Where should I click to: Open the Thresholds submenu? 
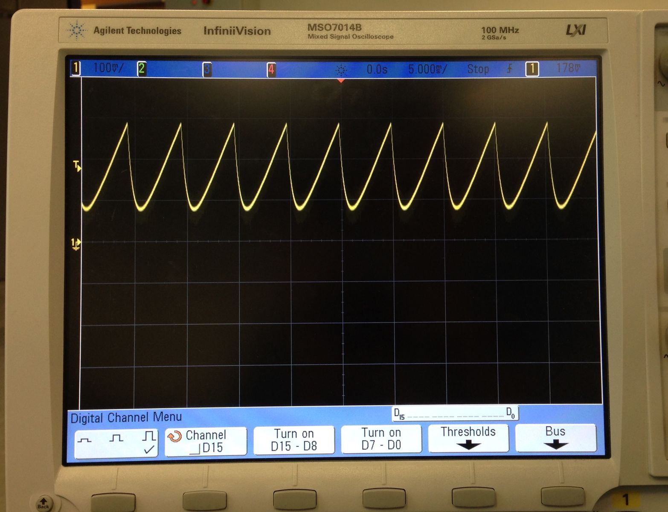[x=468, y=438]
